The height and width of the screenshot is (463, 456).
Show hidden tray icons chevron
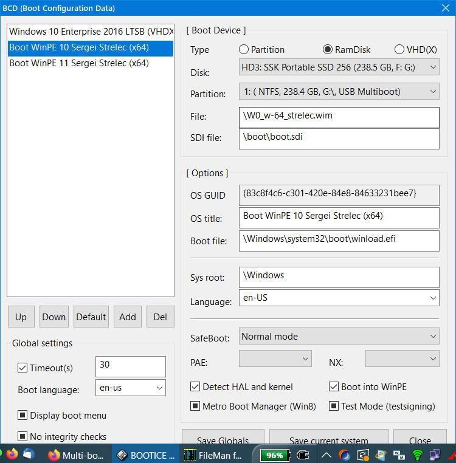pyautogui.click(x=326, y=455)
